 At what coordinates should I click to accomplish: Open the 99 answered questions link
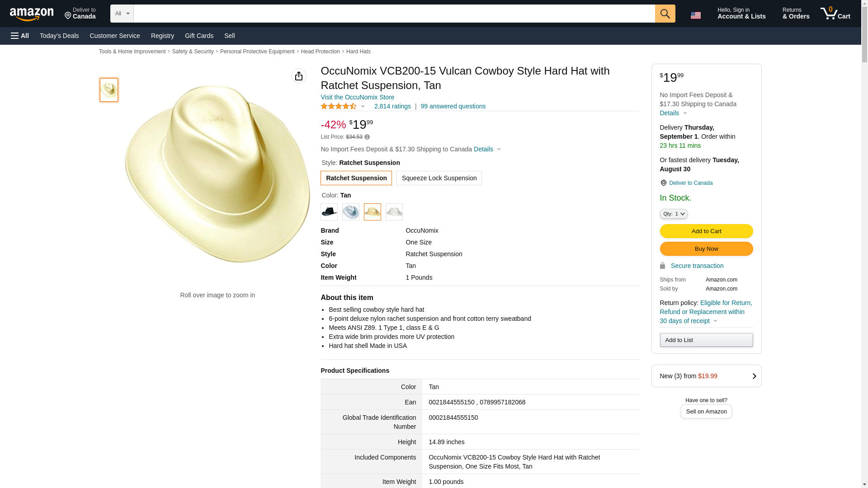(x=453, y=106)
